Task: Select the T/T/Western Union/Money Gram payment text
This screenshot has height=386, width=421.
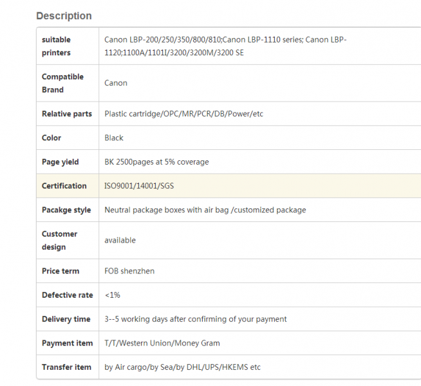Action: 162,344
